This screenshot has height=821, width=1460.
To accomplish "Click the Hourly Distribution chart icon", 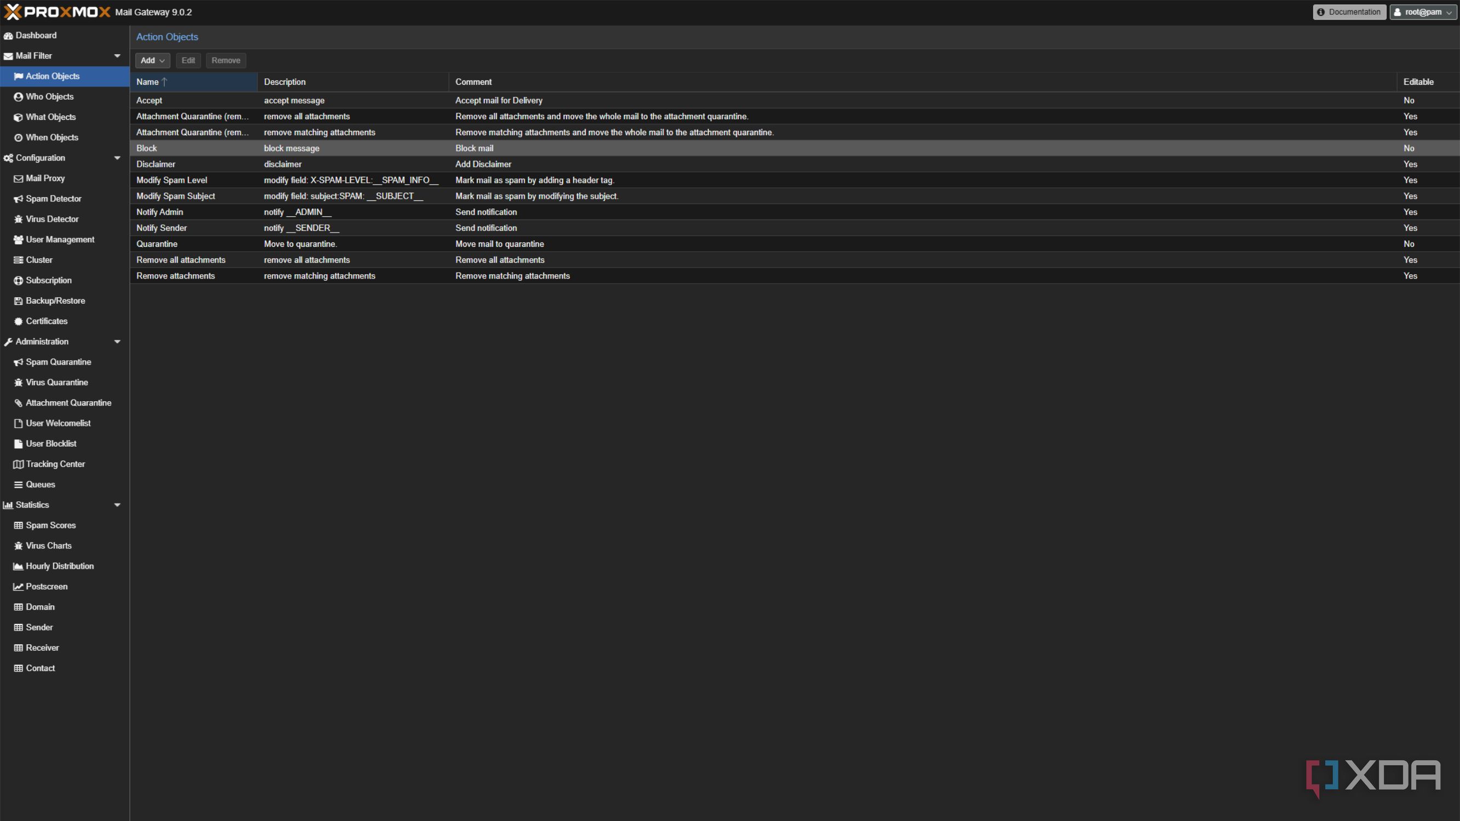I will pos(18,566).
